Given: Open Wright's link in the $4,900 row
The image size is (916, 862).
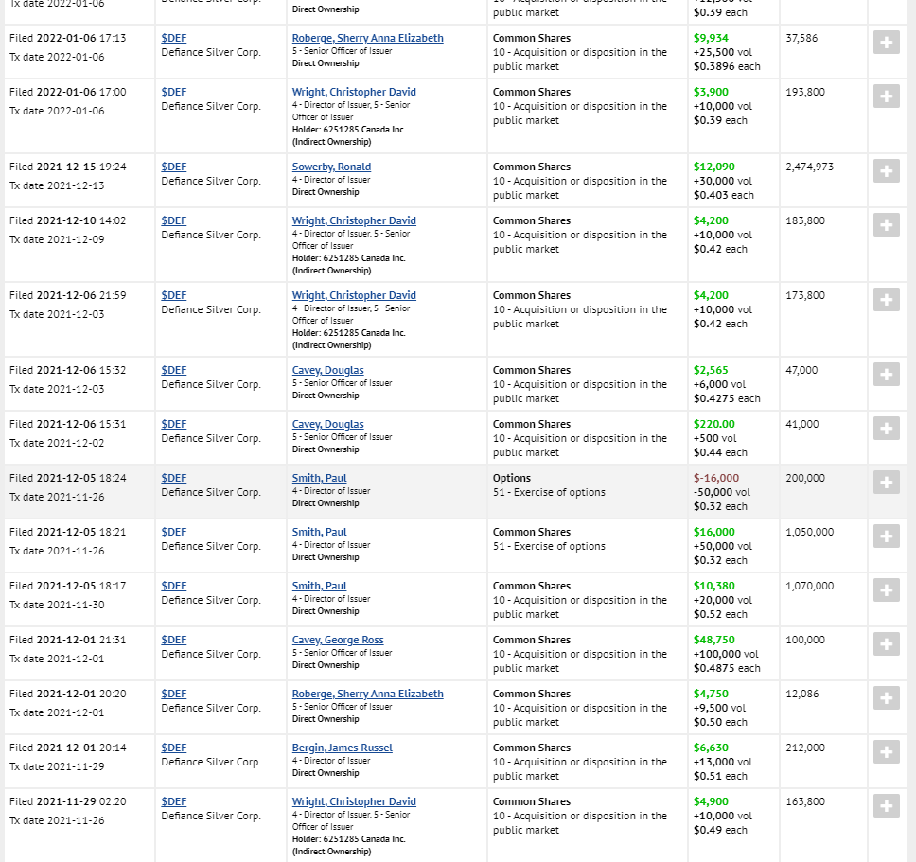Looking at the screenshot, I should pos(354,801).
